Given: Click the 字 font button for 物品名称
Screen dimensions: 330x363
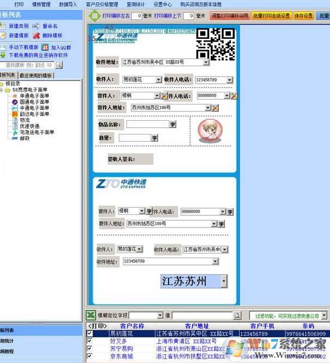Looking at the screenshot, I should 172,125.
